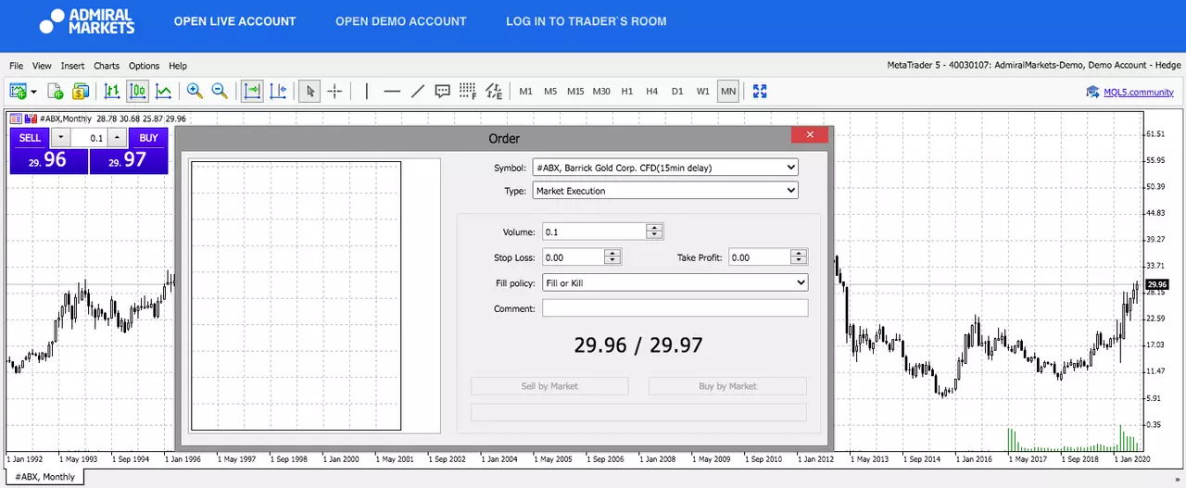Viewport: 1186px width, 488px height.
Task: Open the Help menu
Action: pos(178,66)
